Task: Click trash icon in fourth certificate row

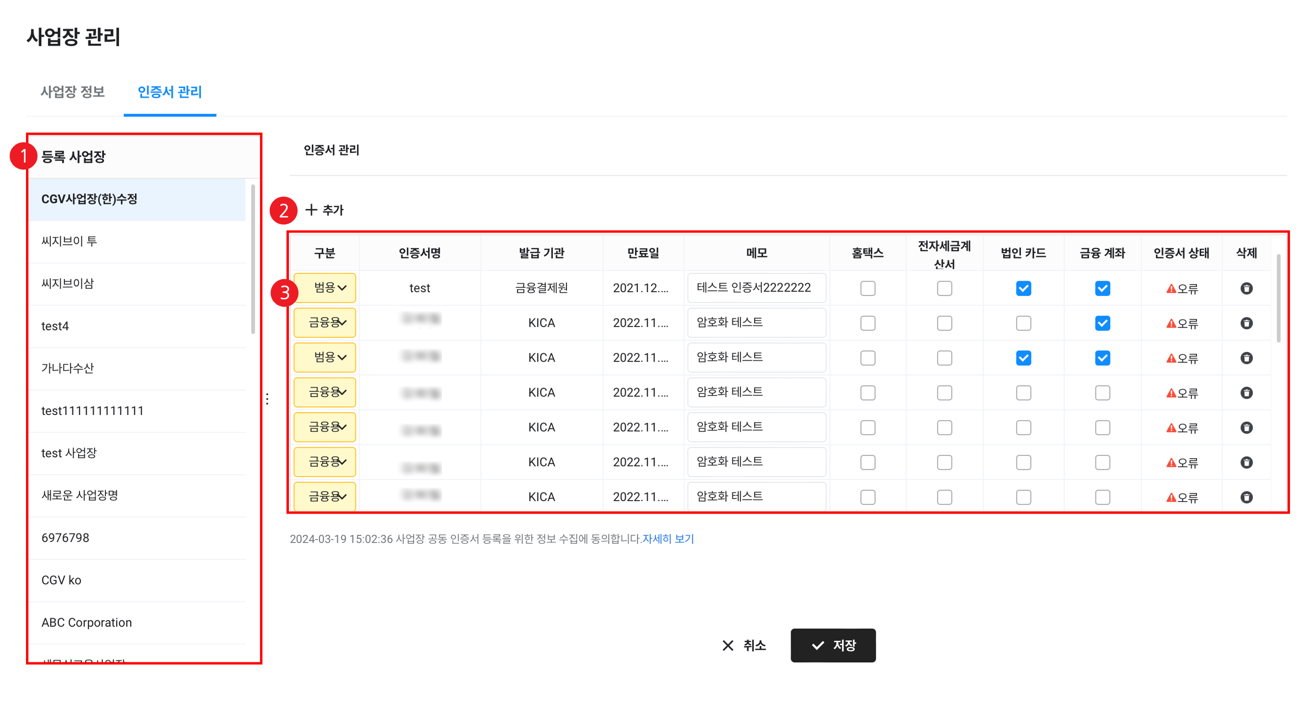Action: point(1246,392)
